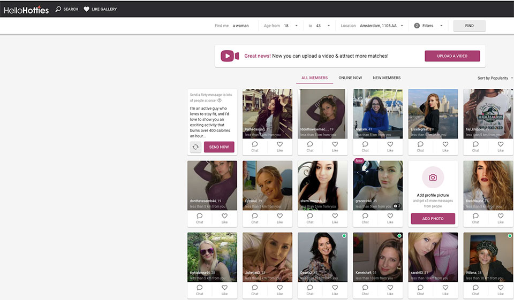This screenshot has width=514, height=300.
Task: Click the refresh icon beside Send Now
Action: [x=195, y=147]
